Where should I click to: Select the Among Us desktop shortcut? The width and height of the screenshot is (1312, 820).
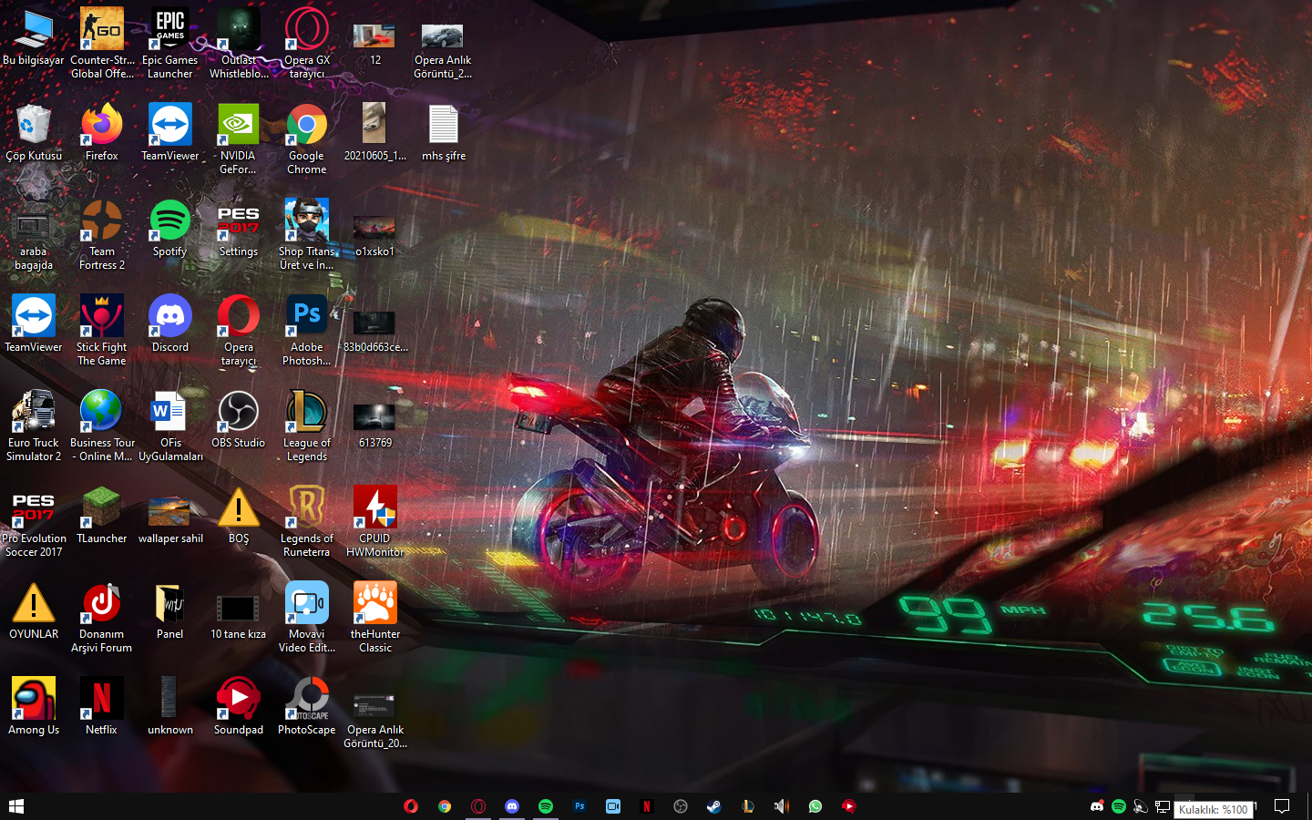(x=34, y=708)
